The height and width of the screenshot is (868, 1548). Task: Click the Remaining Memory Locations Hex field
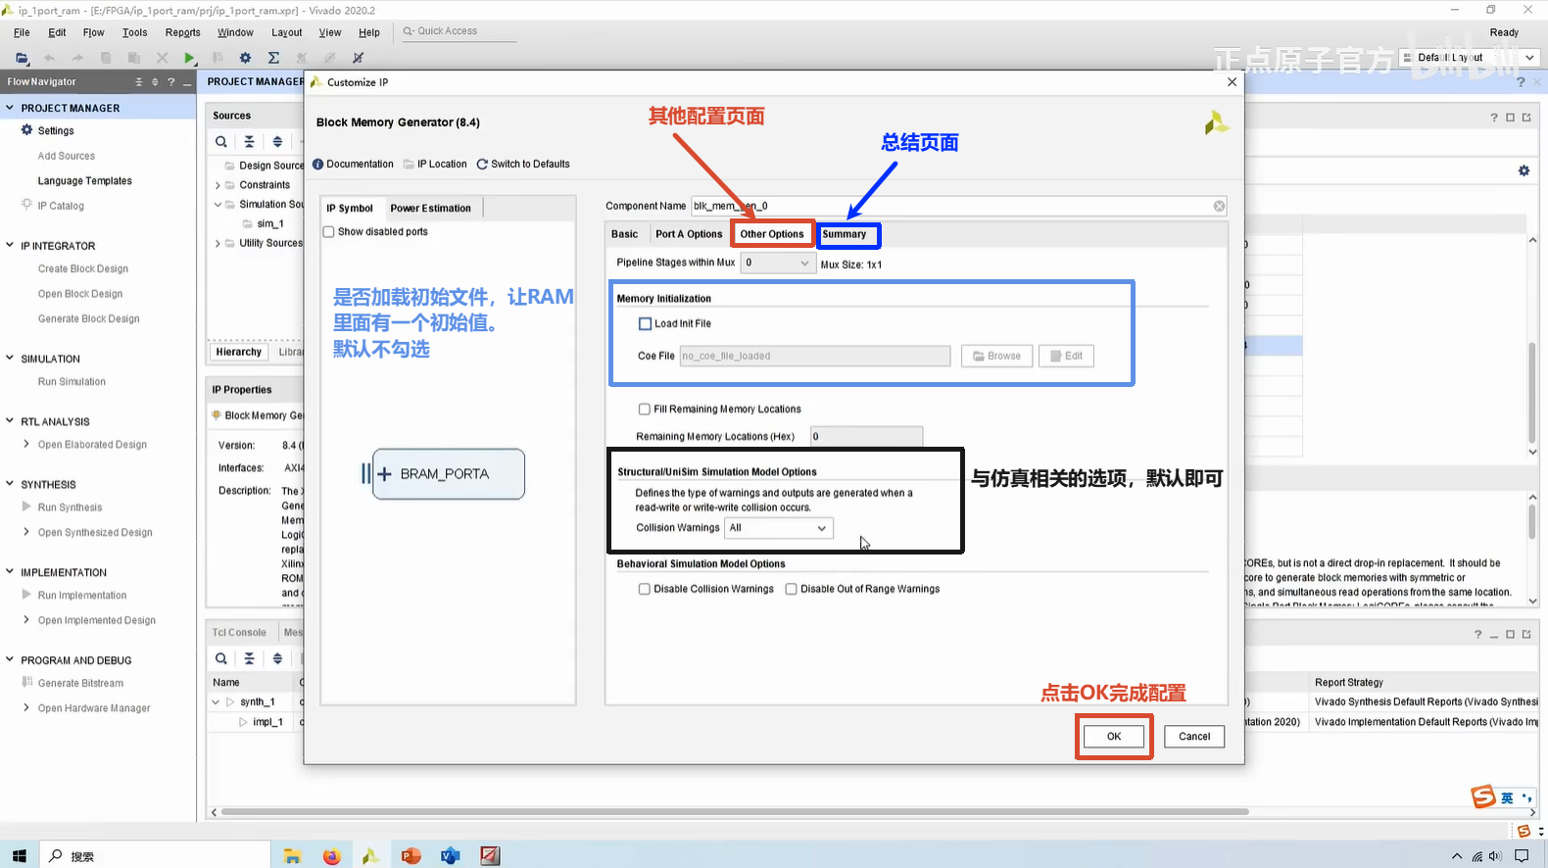pos(866,437)
